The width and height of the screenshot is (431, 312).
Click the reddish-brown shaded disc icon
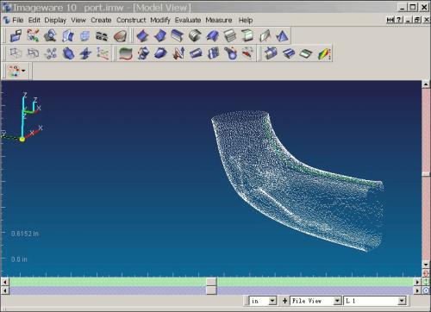pyautogui.click(x=120, y=36)
